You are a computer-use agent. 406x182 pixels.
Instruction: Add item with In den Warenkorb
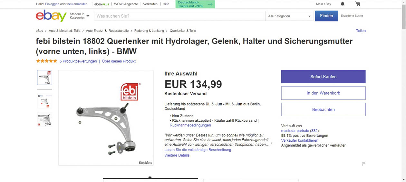coord(323,93)
